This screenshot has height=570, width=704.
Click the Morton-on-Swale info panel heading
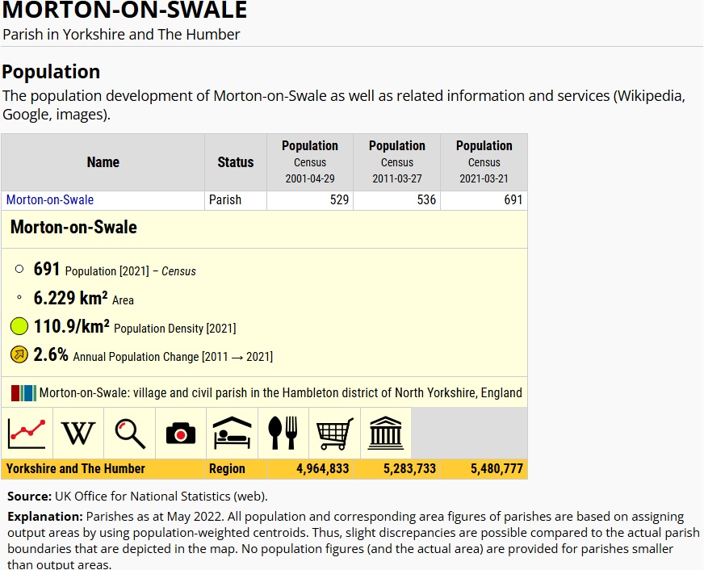(73, 228)
